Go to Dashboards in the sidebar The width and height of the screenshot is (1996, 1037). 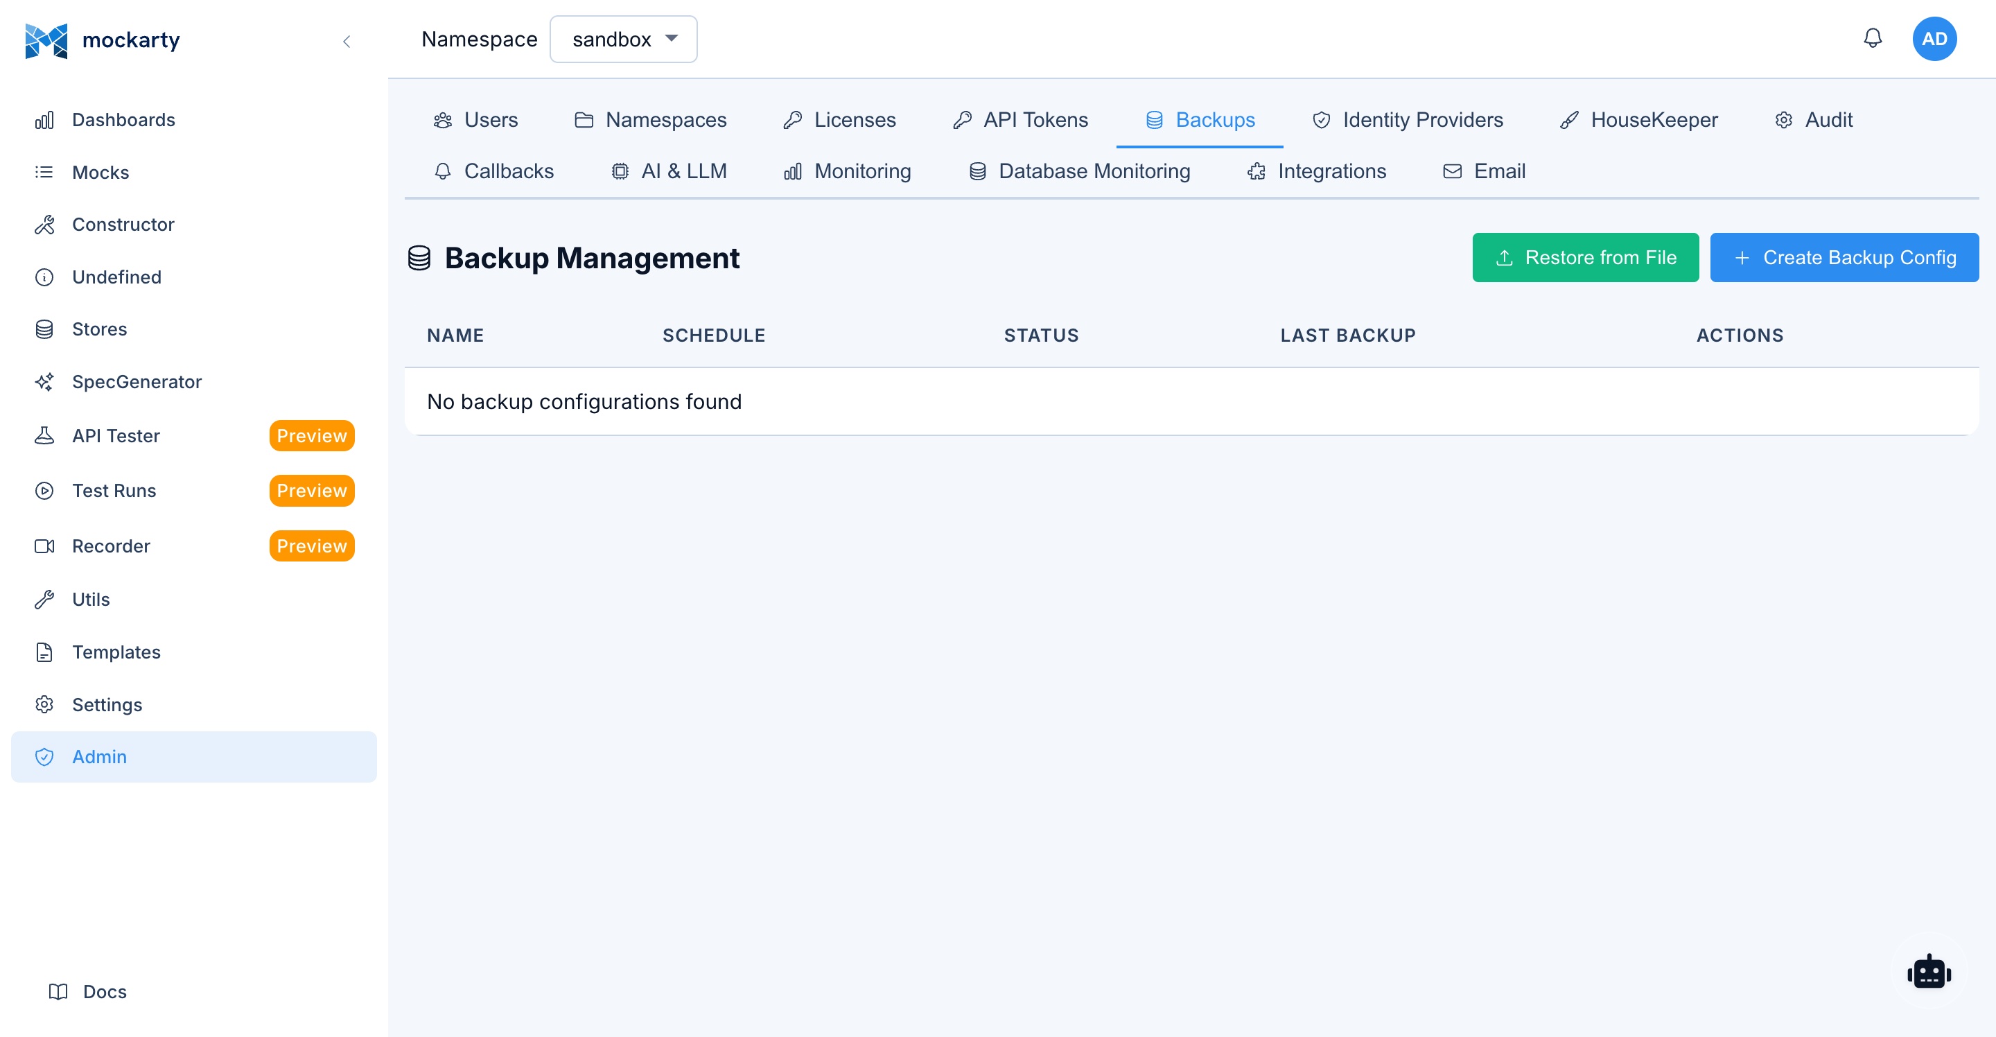194,120
